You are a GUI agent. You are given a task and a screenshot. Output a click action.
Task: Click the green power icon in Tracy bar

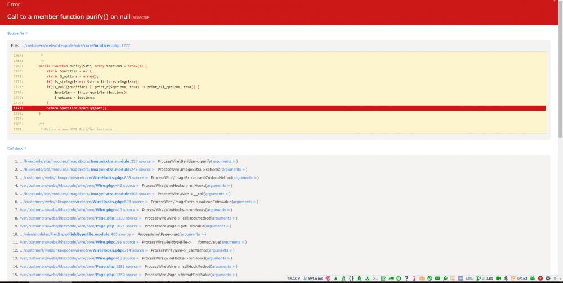click(399, 279)
